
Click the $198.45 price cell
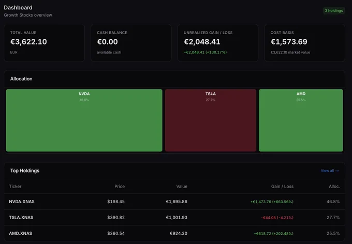click(116, 202)
